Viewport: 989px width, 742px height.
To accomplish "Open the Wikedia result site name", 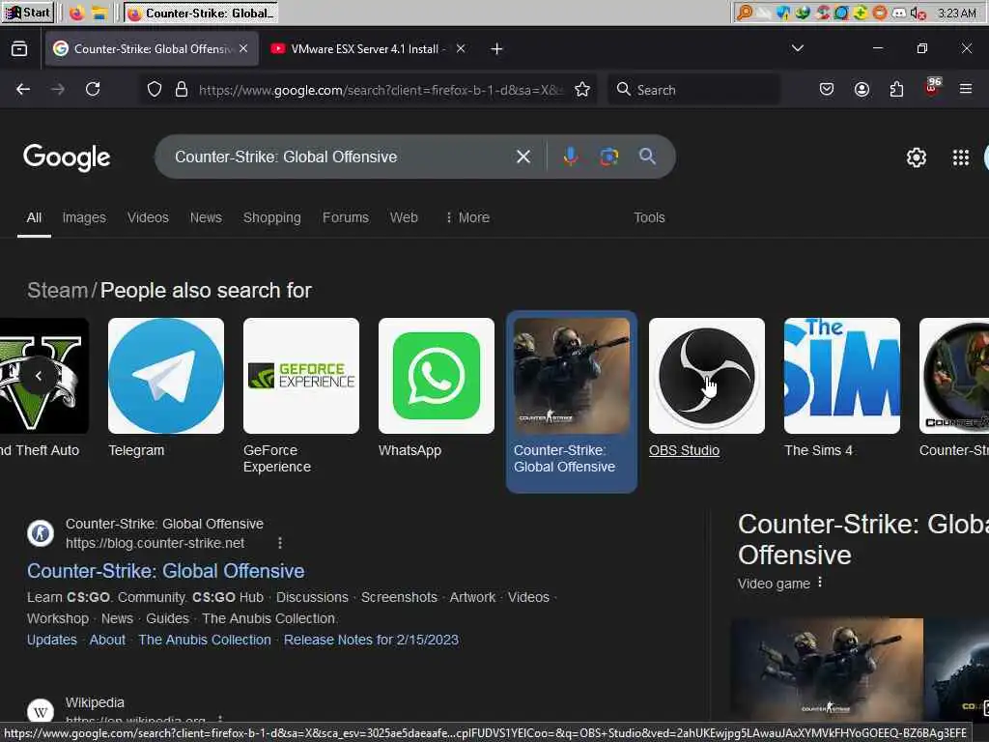I will point(95,702).
